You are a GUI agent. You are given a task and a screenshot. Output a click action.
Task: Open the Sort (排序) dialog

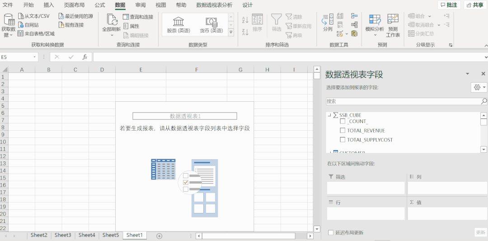click(x=258, y=23)
